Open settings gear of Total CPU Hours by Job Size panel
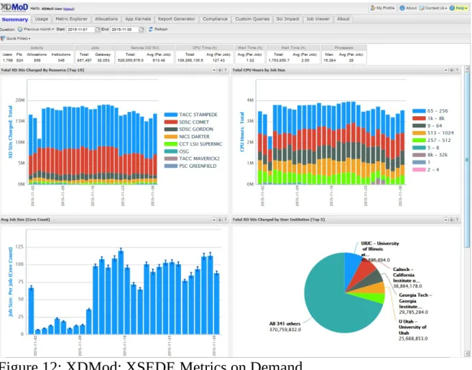The image size is (472, 370). [451, 70]
